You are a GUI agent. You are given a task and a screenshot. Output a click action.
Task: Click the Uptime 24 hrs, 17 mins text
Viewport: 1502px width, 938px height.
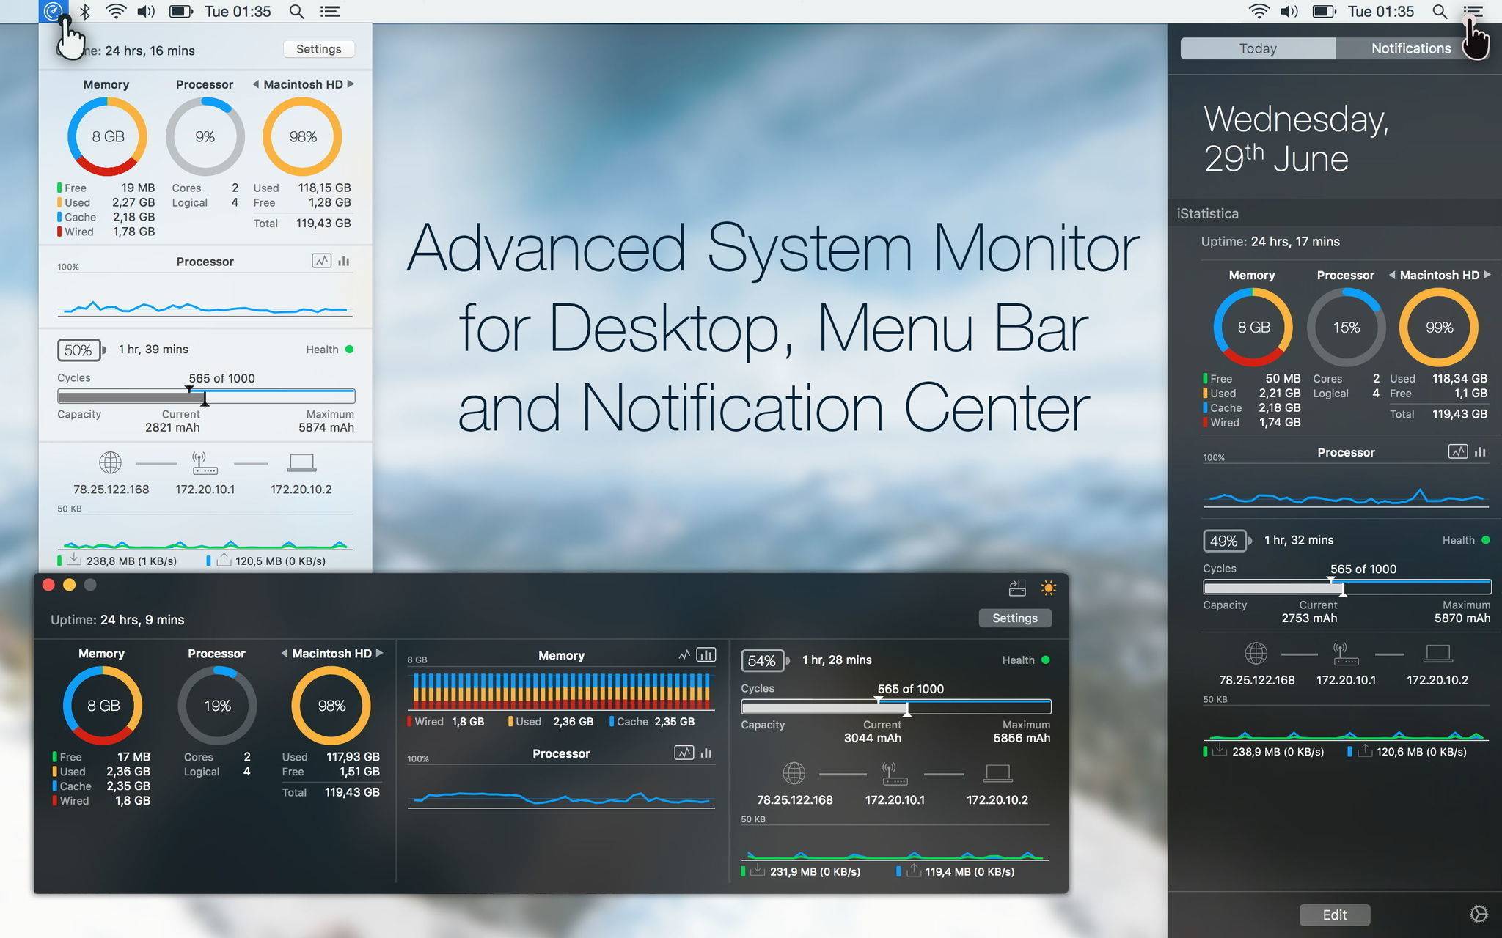point(1270,242)
